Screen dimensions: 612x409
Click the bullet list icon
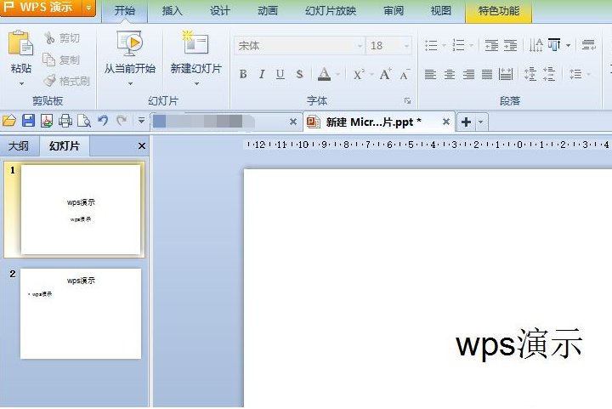click(x=431, y=45)
